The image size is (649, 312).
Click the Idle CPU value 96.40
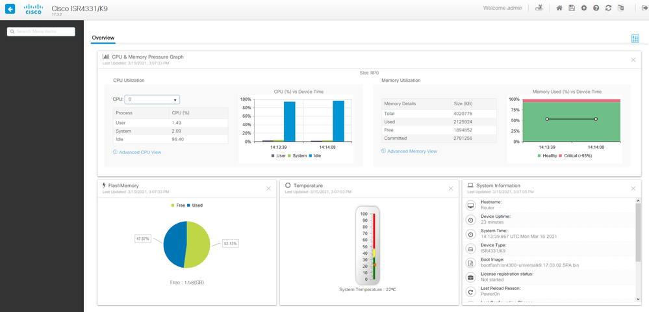[177, 139]
